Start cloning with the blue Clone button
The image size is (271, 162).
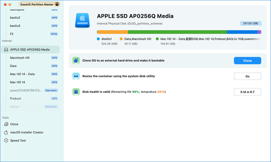point(247,61)
